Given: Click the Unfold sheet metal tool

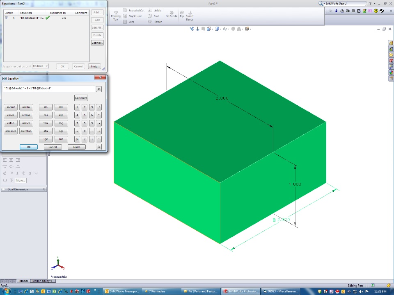Looking at the screenshot, I should click(x=155, y=11).
